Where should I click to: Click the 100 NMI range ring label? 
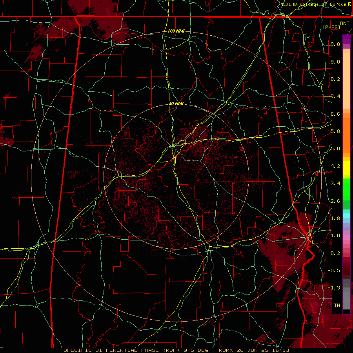pyautogui.click(x=176, y=31)
